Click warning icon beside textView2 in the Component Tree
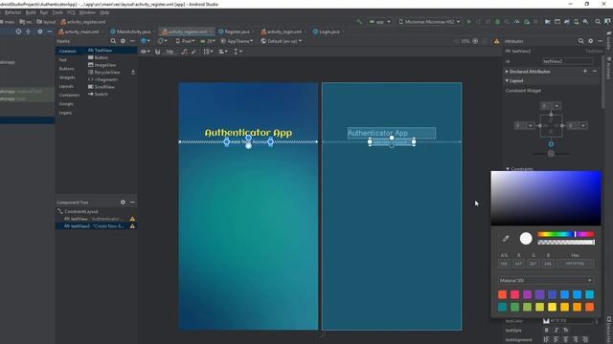The width and height of the screenshot is (613, 344). [132, 226]
